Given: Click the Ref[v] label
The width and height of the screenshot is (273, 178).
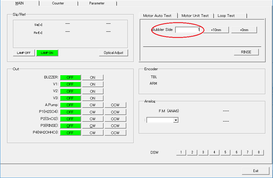Looking at the screenshot, I should tap(38, 33).
